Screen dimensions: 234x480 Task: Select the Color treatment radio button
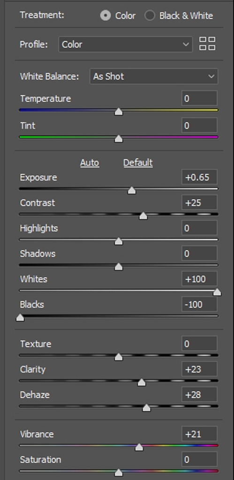[106, 15]
